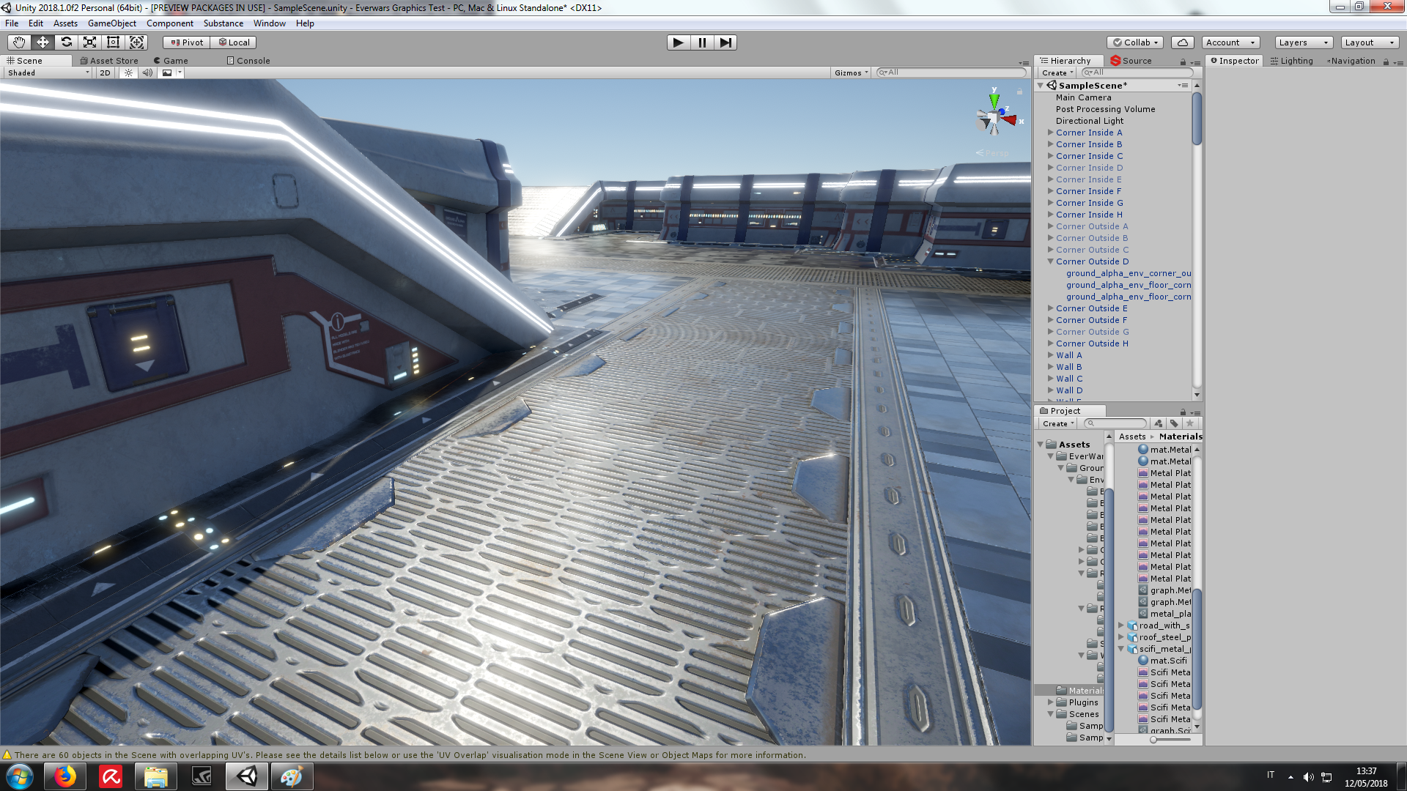1407x791 pixels.
Task: Select the Rotate tool
Action: 66,42
